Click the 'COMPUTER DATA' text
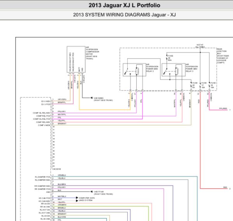The height and width of the screenshot is (221, 233). click(87, 198)
